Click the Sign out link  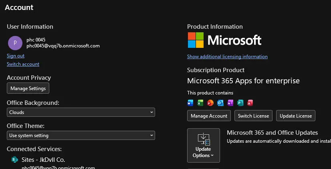click(x=16, y=56)
